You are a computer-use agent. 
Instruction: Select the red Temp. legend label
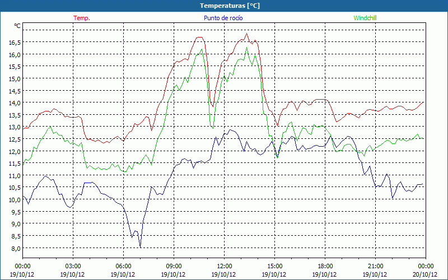tap(82, 18)
